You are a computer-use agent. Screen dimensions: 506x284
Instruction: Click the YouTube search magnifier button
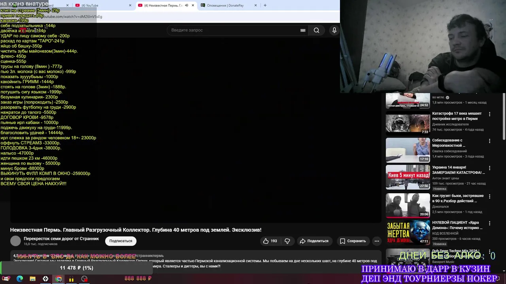(316, 30)
